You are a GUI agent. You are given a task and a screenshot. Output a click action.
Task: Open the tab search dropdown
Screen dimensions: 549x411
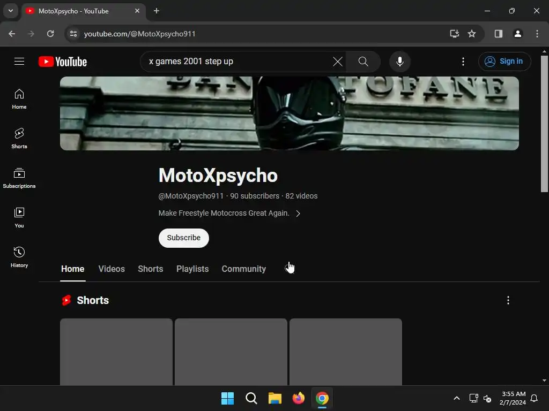coord(11,11)
